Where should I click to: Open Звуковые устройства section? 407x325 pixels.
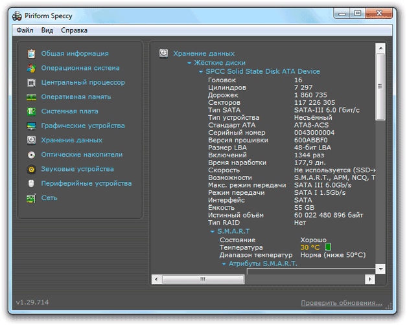tap(77, 169)
